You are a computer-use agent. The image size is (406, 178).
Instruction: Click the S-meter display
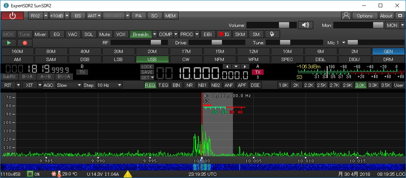tap(350, 72)
